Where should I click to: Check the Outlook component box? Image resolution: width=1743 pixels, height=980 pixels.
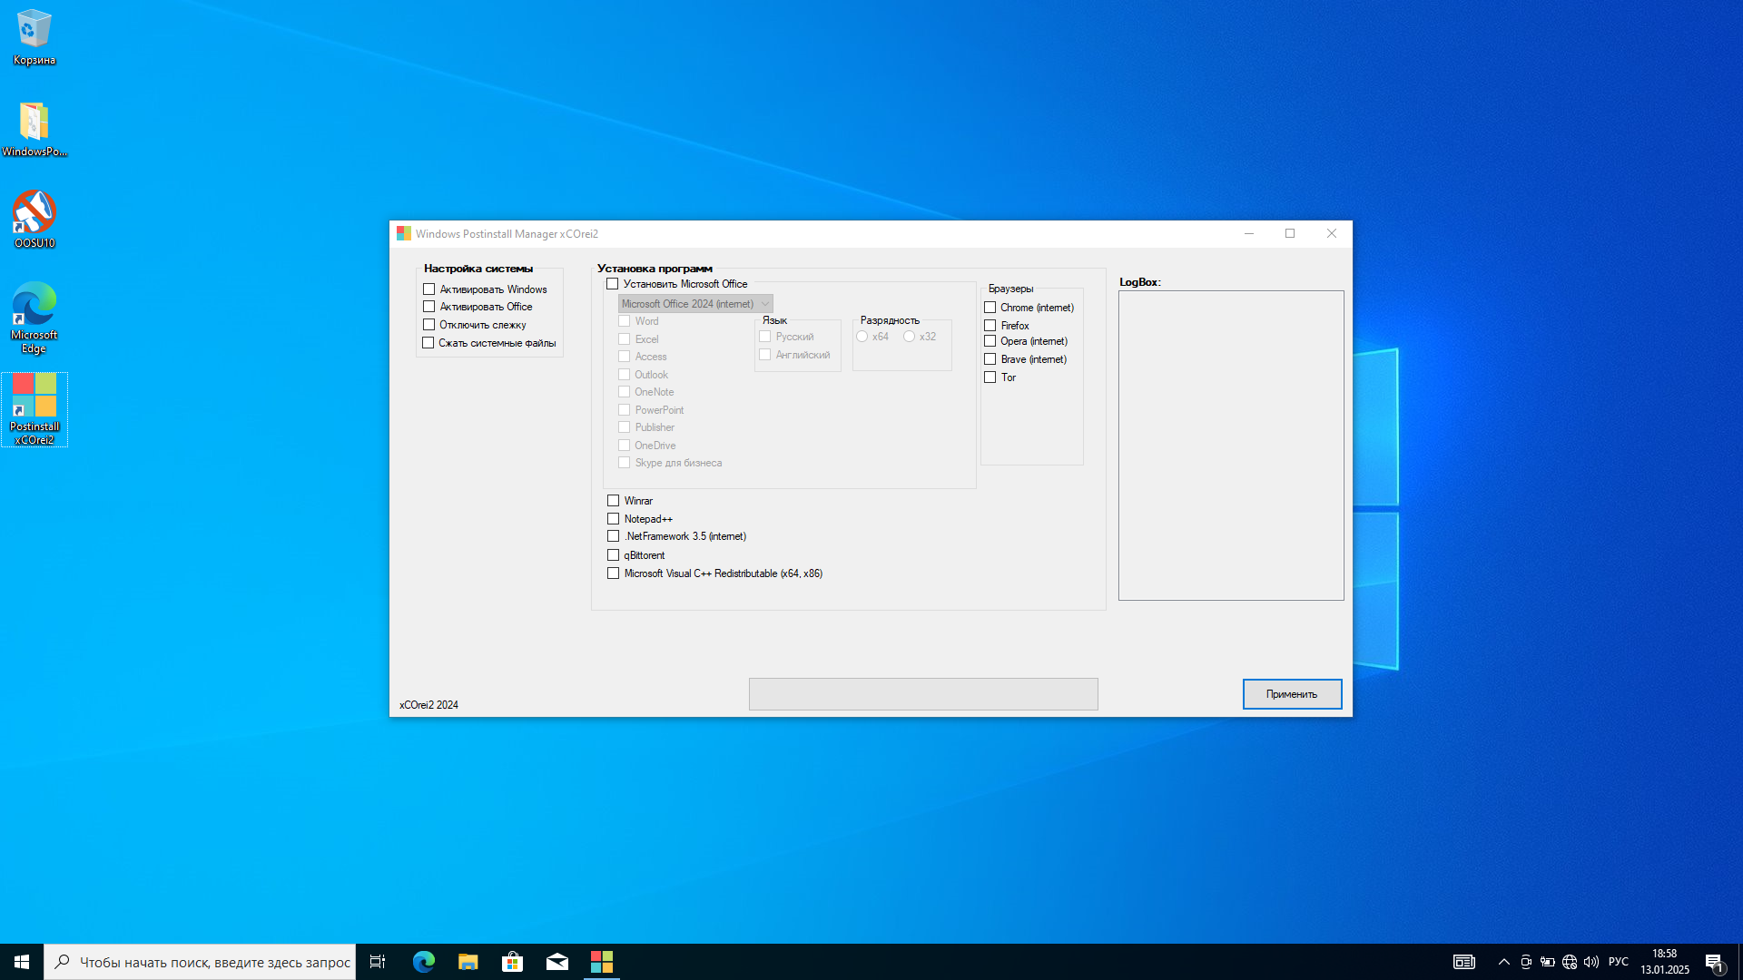(x=625, y=375)
